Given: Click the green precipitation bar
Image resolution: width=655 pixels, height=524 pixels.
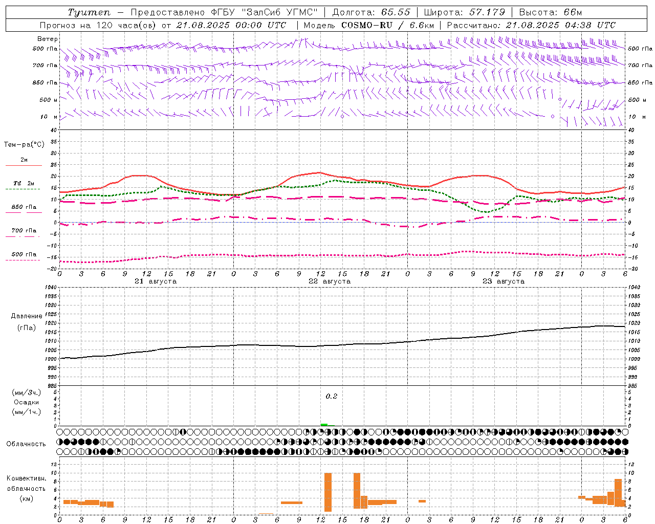Looking at the screenshot, I should pos(324,425).
